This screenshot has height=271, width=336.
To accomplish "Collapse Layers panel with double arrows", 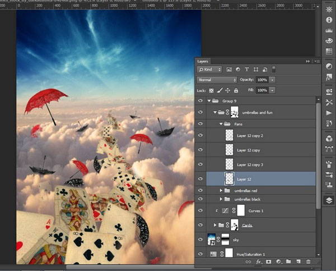I will (307, 61).
